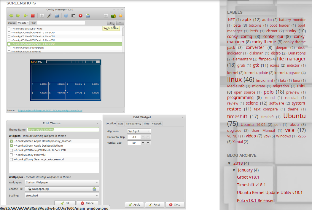Click the Filter text field
Image resolution: width=312 pixels, height=210 pixels.
pos(61,23)
